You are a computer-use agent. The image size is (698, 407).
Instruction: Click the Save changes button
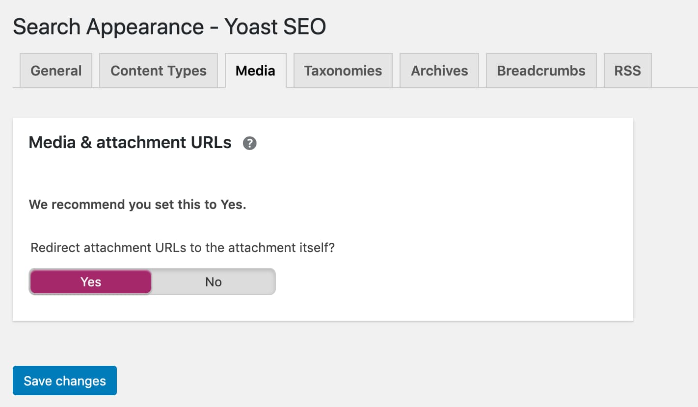point(65,381)
